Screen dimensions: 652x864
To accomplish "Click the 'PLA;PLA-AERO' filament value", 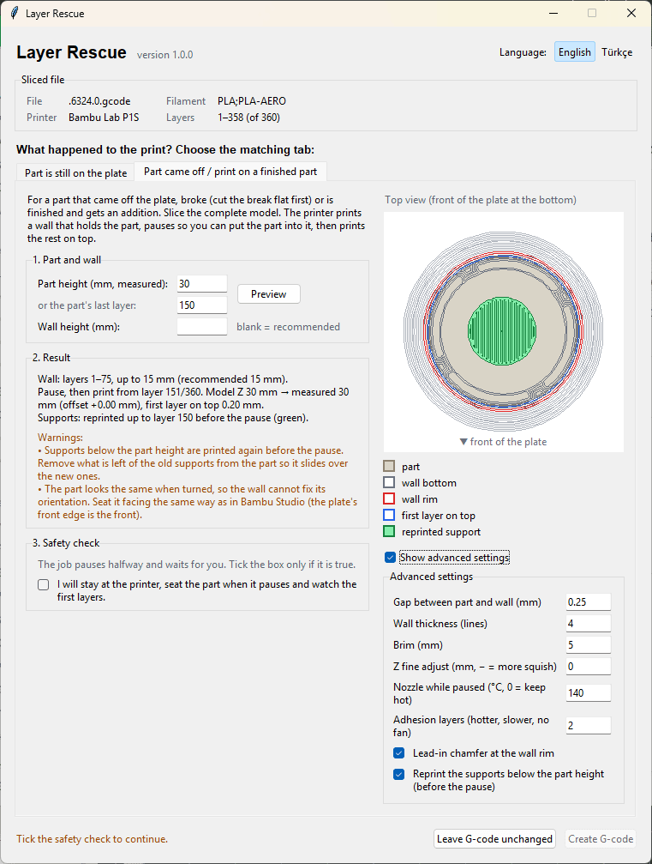I will pos(251,101).
